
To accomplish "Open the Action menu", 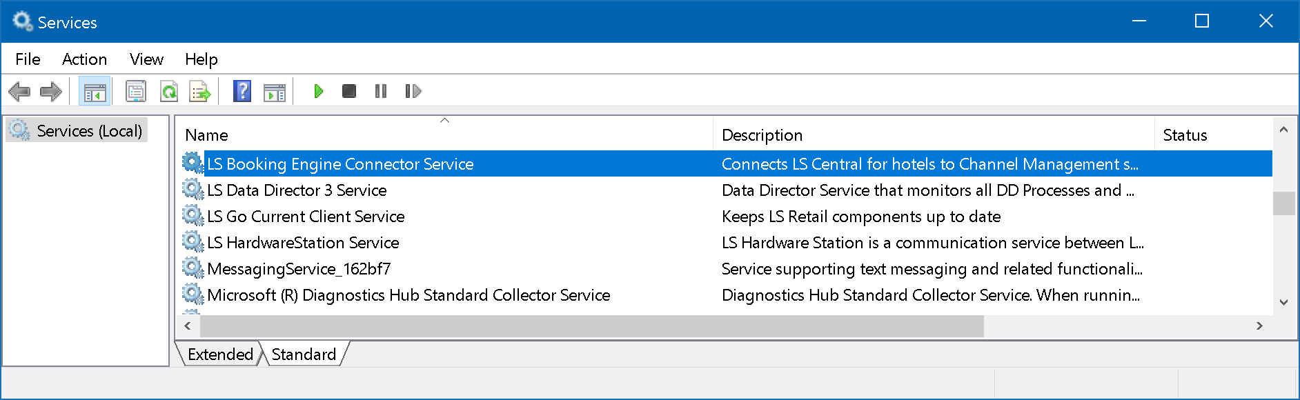I will click(84, 59).
